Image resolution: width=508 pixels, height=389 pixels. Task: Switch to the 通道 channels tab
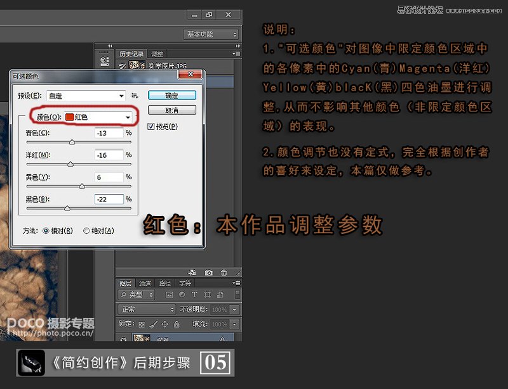[145, 283]
